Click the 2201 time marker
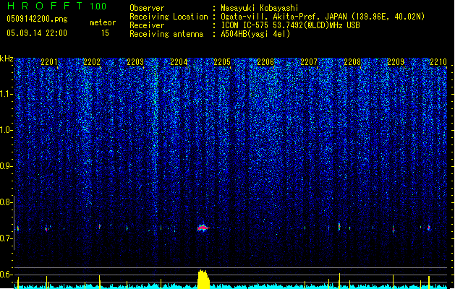Viewport: 455px width, 289px height. pos(49,62)
